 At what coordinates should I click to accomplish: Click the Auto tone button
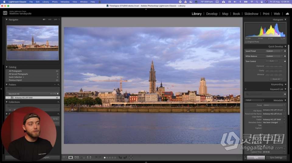pyautogui.click(x=272, y=61)
